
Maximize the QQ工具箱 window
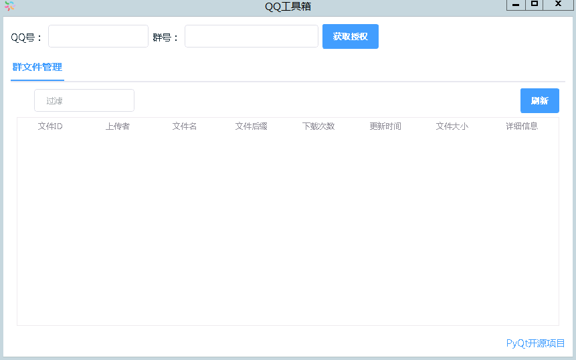point(535,5)
